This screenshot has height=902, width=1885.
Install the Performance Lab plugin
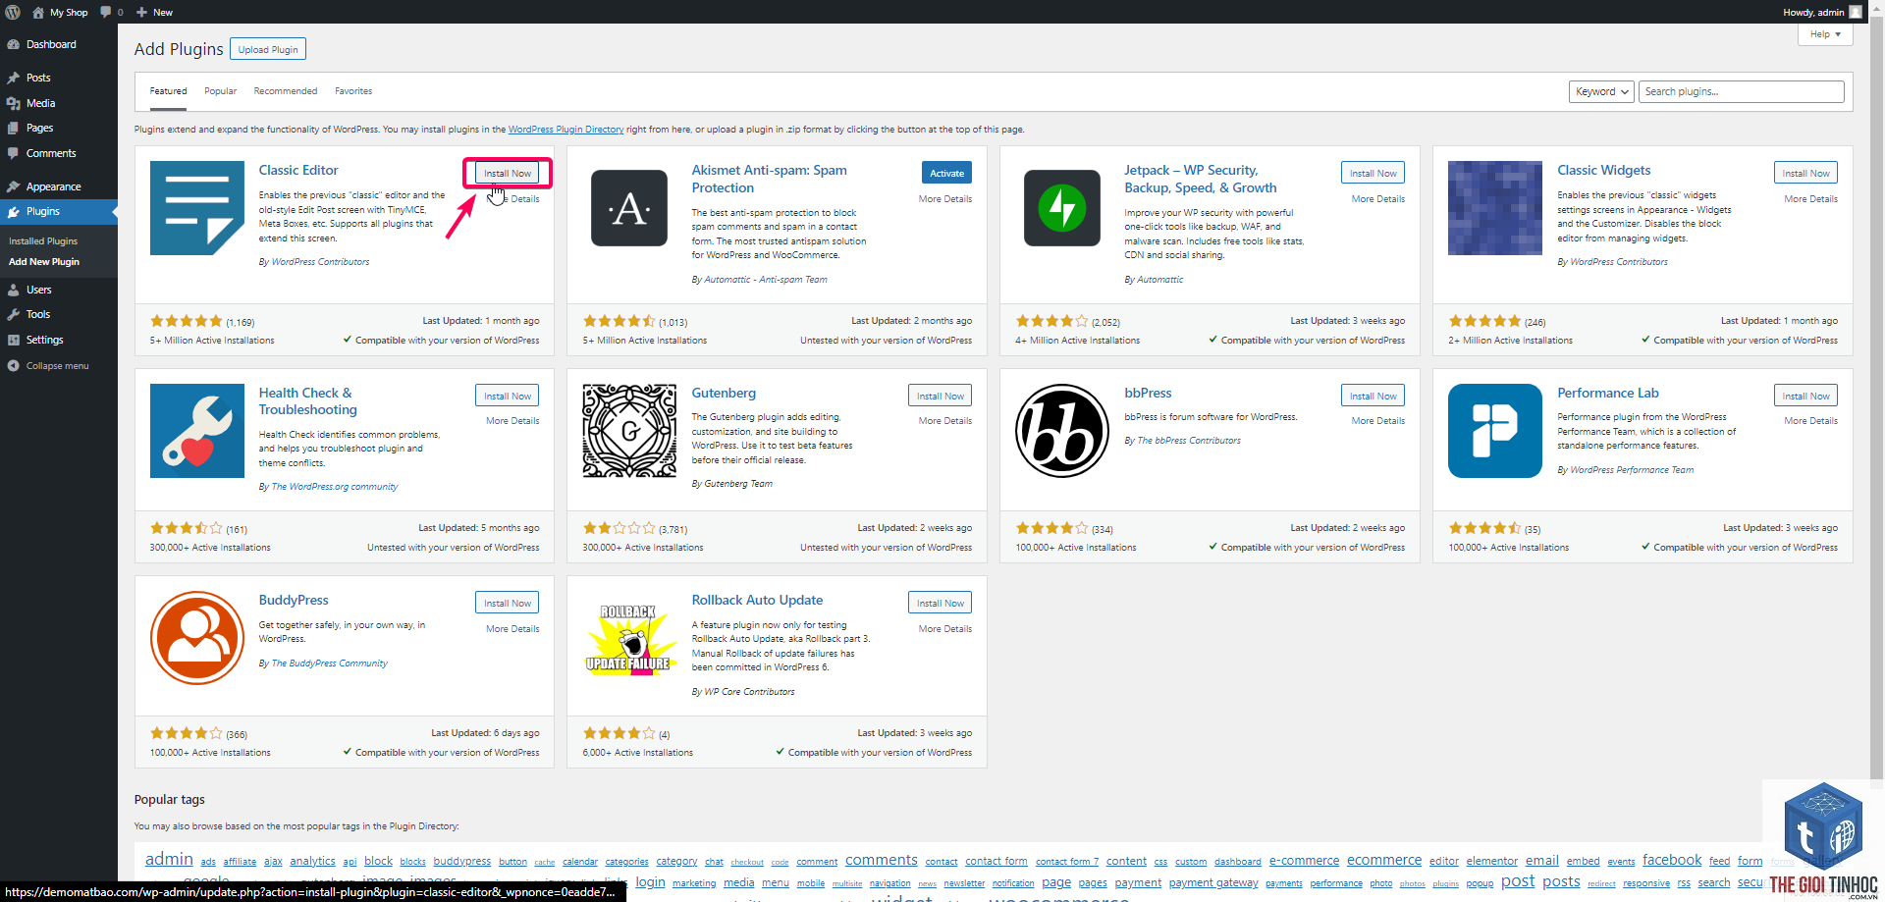click(1805, 396)
